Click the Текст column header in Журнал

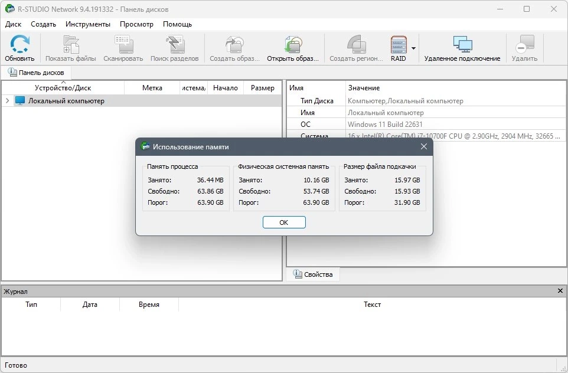pyautogui.click(x=373, y=304)
